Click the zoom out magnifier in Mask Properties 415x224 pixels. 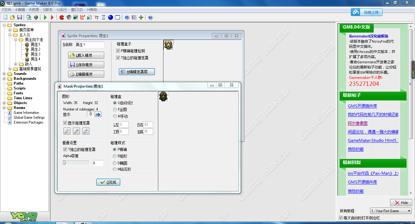coord(67,131)
